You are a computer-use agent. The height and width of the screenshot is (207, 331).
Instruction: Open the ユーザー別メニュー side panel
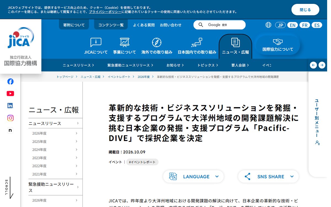pos(318,122)
